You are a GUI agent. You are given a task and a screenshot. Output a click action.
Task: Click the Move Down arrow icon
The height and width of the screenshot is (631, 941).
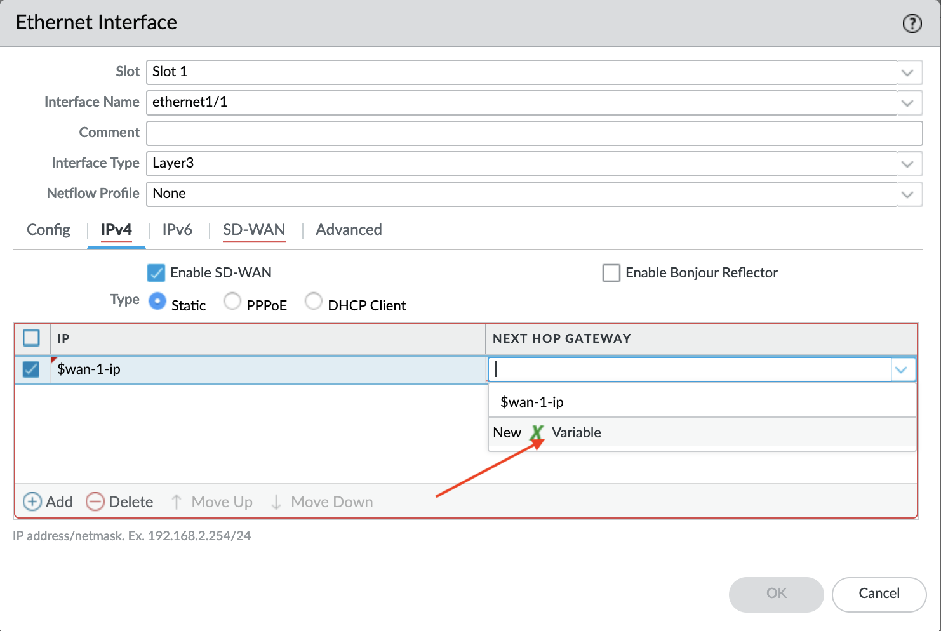pos(276,501)
